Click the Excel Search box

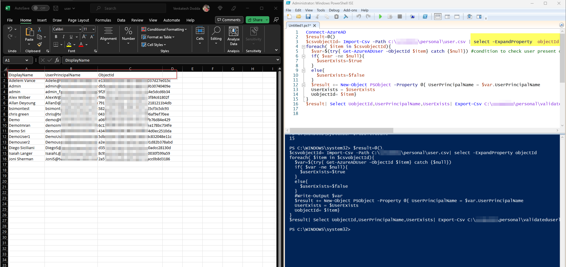[x=128, y=8]
